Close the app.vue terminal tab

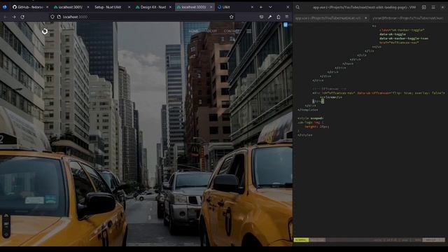point(365,18)
